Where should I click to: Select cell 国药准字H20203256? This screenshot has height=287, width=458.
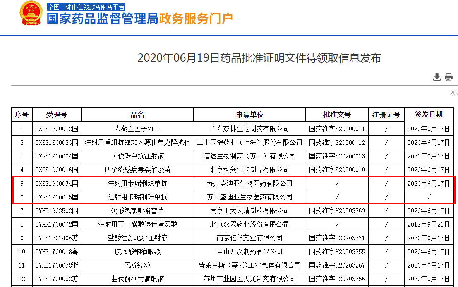tap(337, 279)
